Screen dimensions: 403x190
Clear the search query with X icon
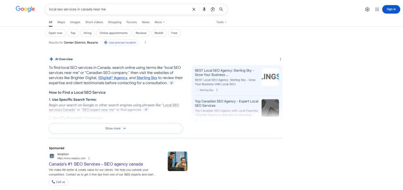(194, 9)
